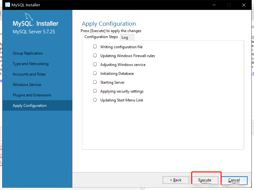Image resolution: width=254 pixels, height=190 pixels.
Task: Go back with the Back button
Action: coord(176,180)
